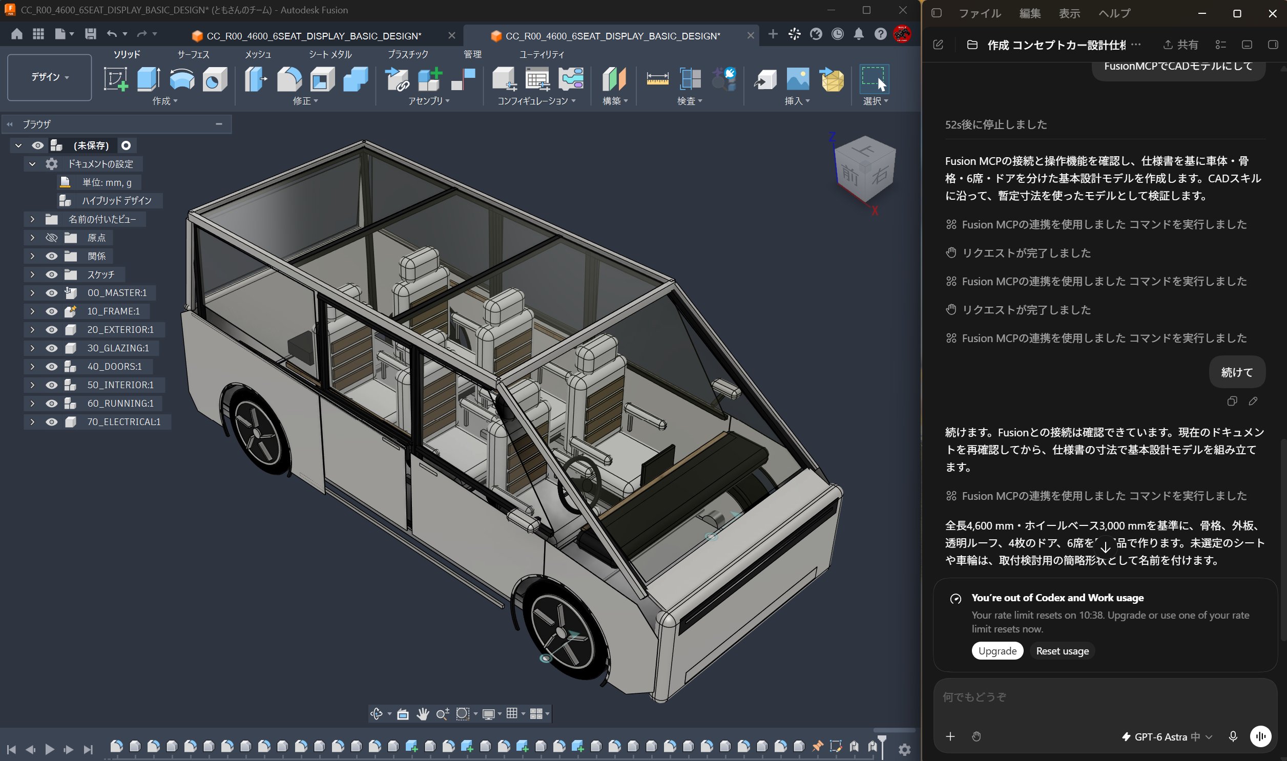The height and width of the screenshot is (761, 1287).
Task: Edit the 続けて message with pencil
Action: coord(1253,401)
